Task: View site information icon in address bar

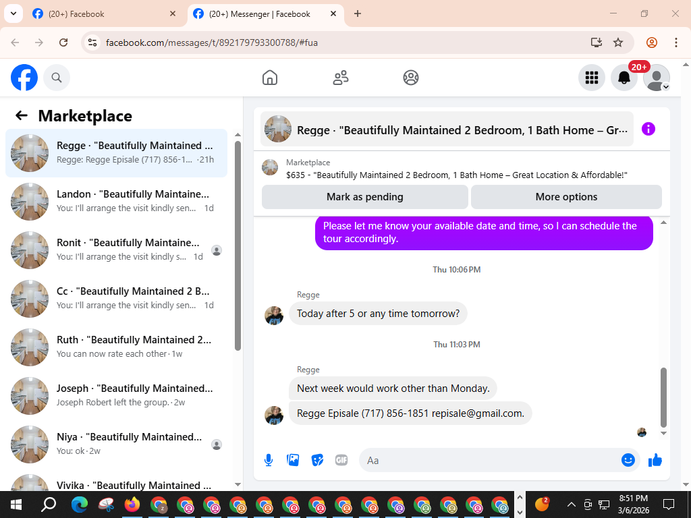Action: point(92,42)
